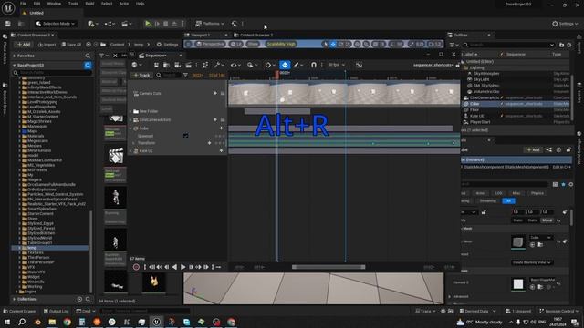Click the Sequencer horizontal range scrollbar
584x328 pixels.
click(328, 267)
